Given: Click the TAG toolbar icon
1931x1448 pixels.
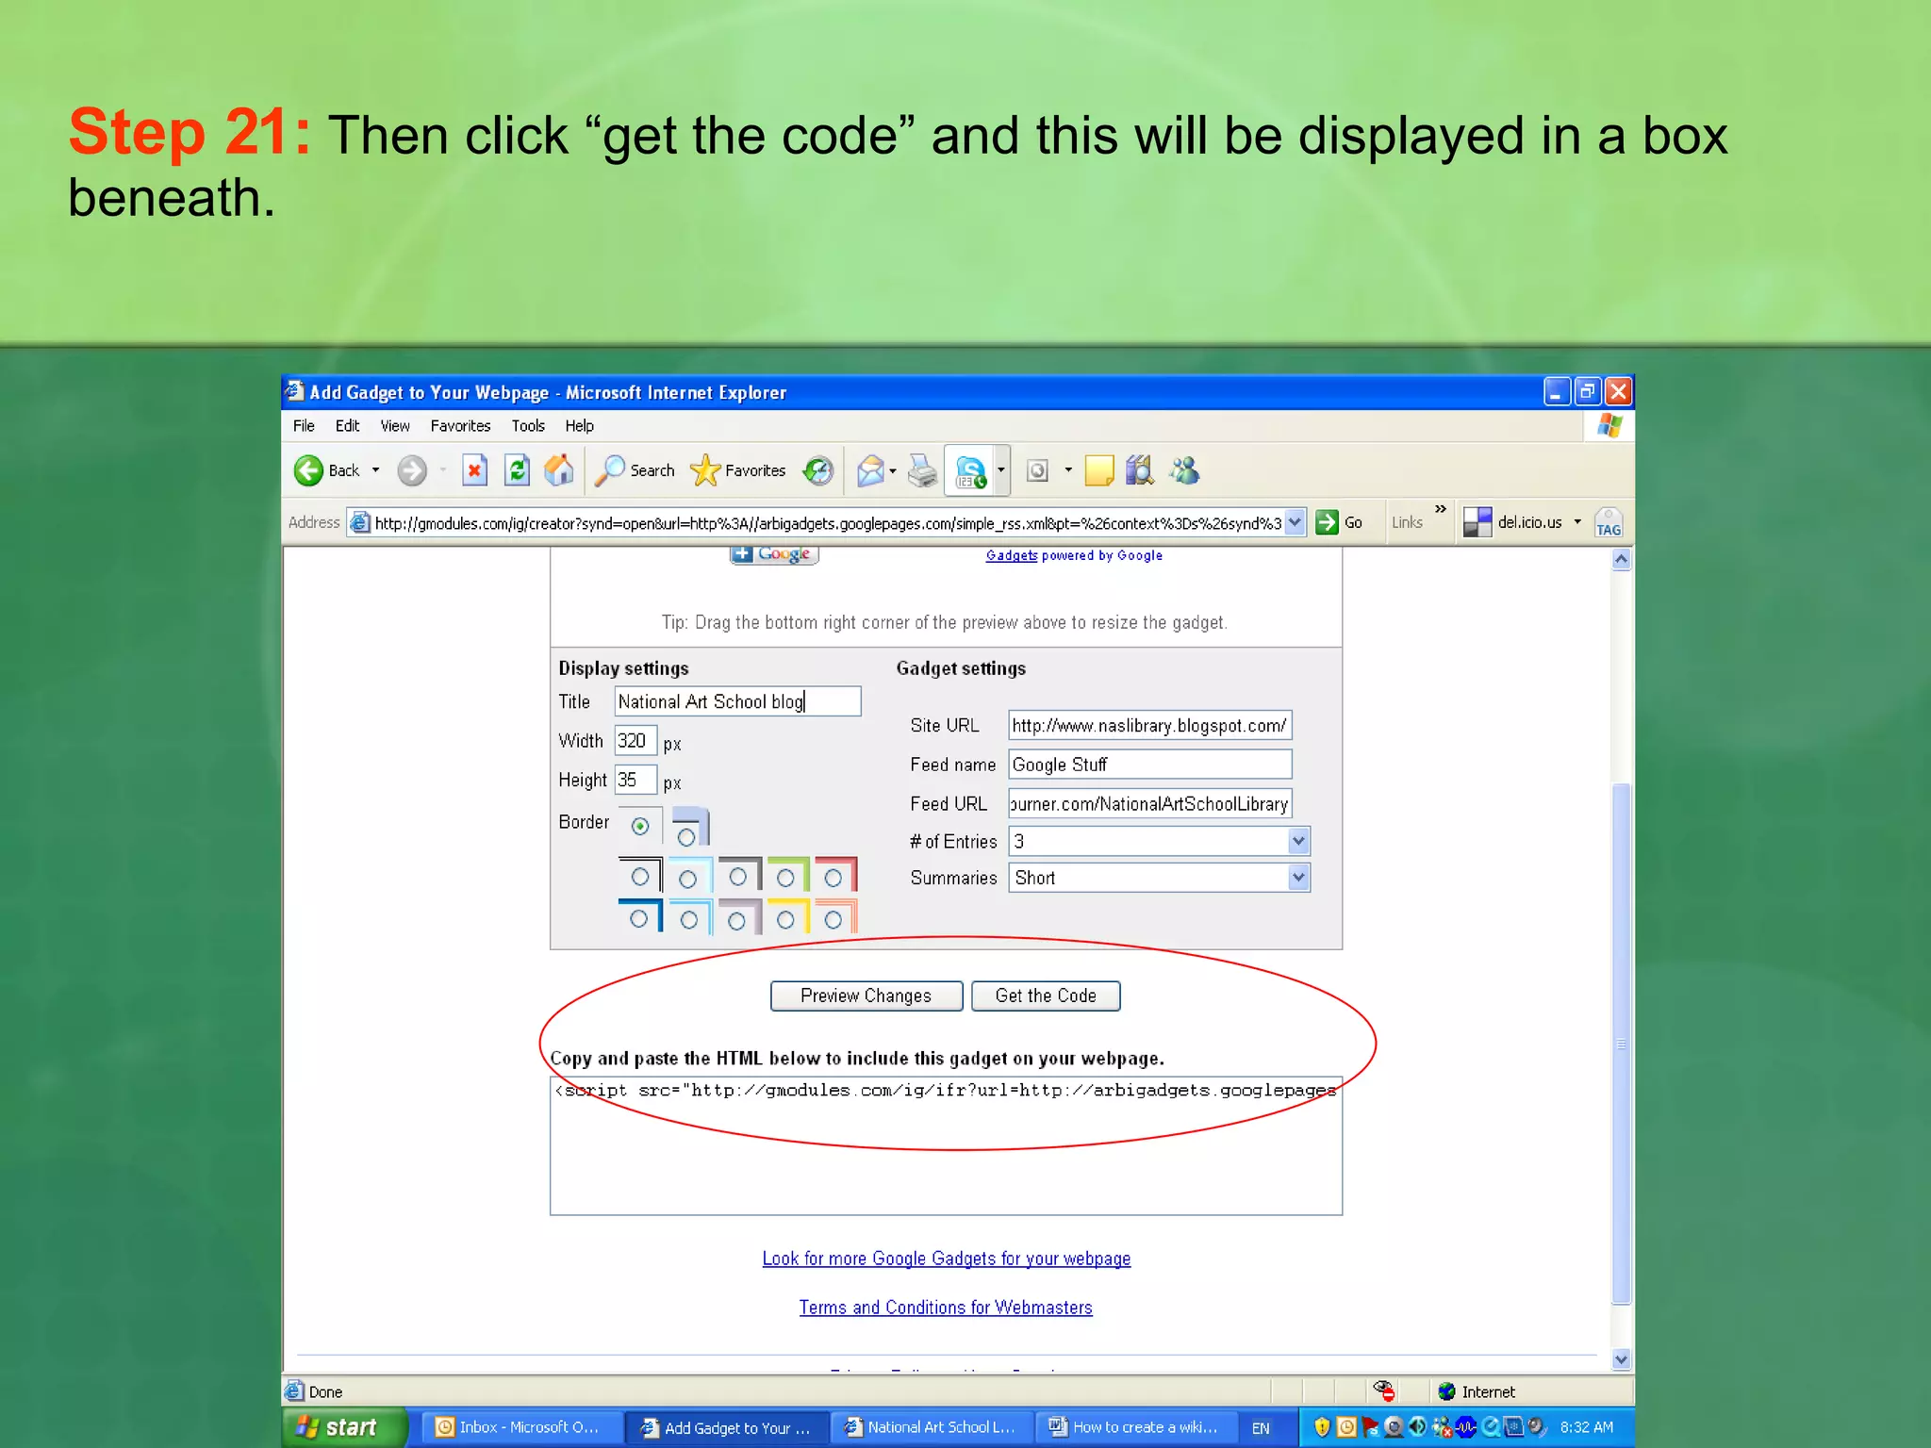Looking at the screenshot, I should [1609, 522].
